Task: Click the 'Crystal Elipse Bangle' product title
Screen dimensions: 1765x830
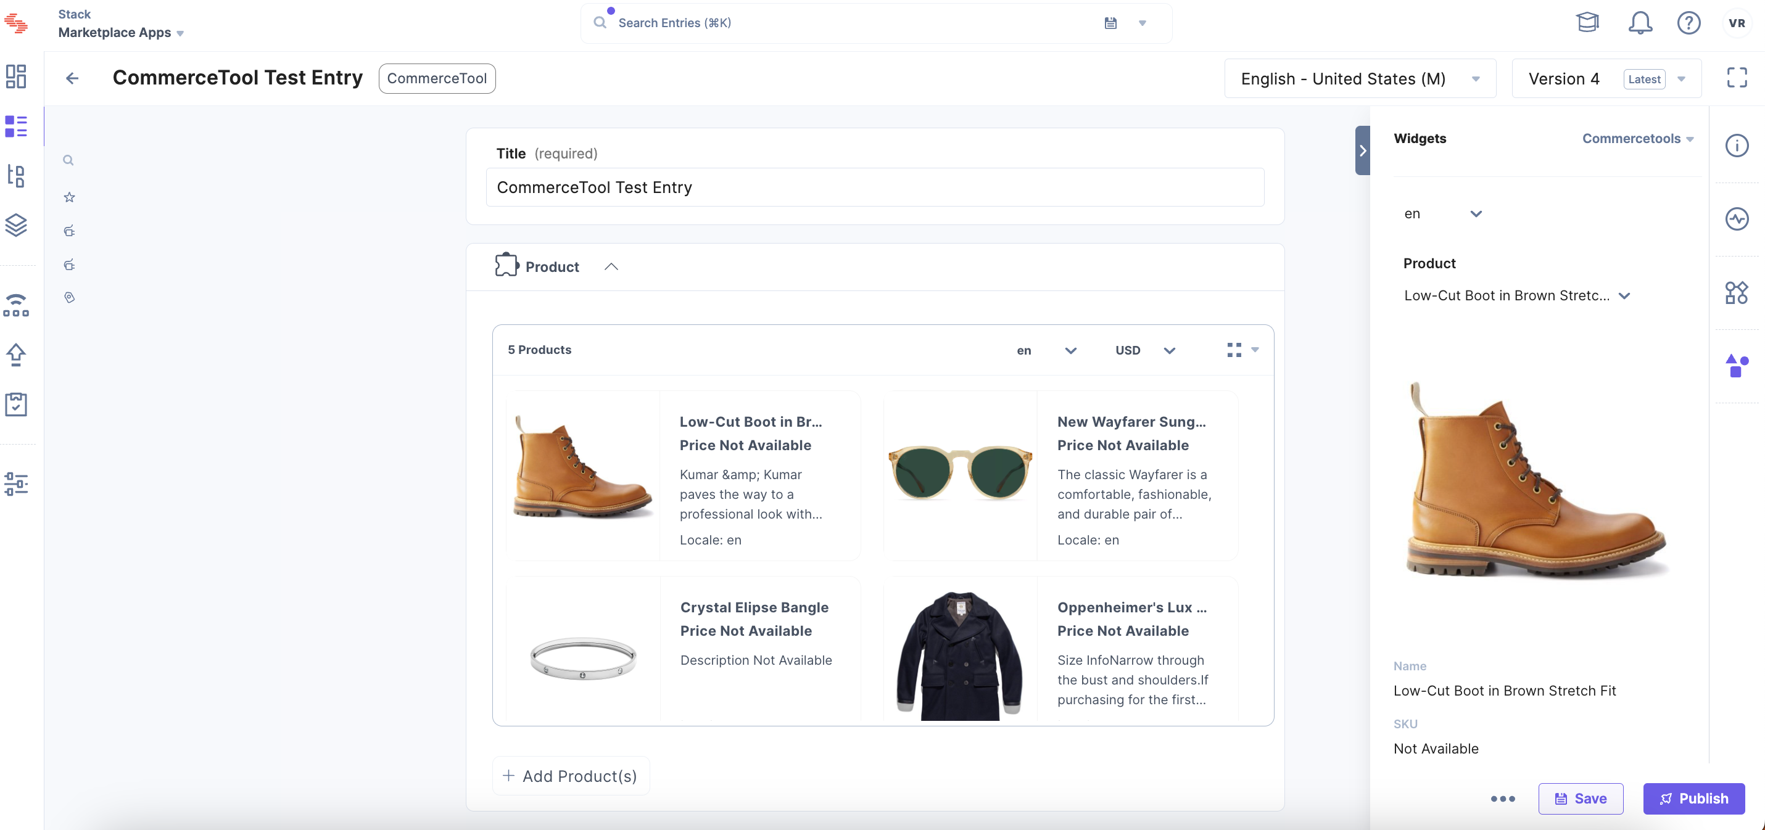Action: 754,607
